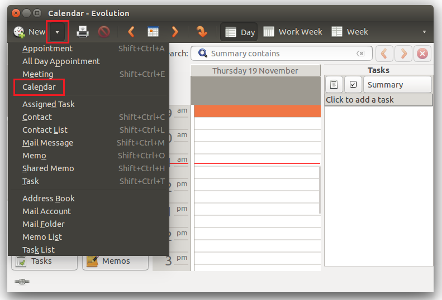Screen dimensions: 442x300
Task: Go to previous day with left arrow
Action: tap(131, 32)
